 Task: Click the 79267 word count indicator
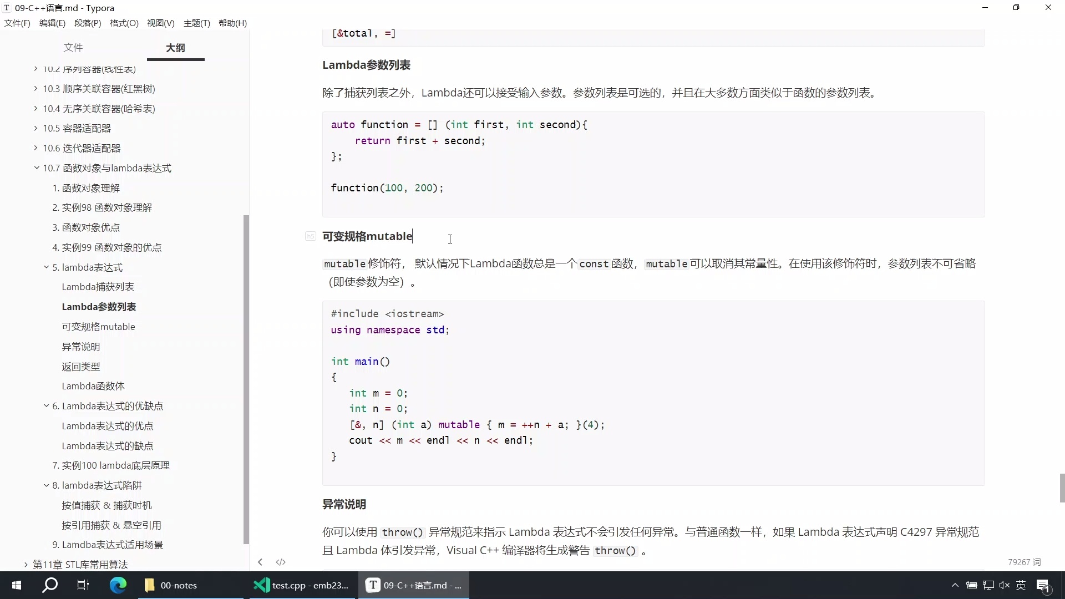[x=1025, y=562]
